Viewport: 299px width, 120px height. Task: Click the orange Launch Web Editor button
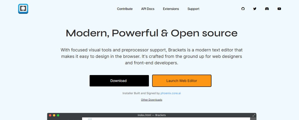click(182, 81)
